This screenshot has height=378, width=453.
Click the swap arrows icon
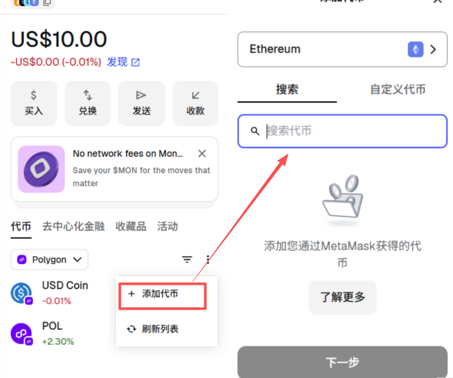tap(88, 95)
